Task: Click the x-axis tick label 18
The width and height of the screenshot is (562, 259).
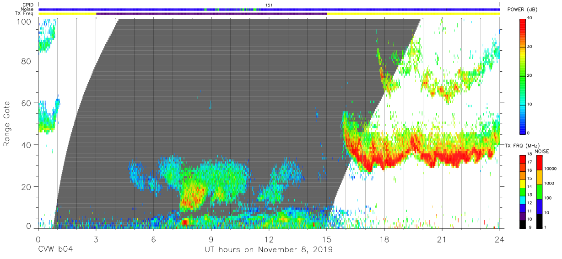Action: (x=384, y=239)
